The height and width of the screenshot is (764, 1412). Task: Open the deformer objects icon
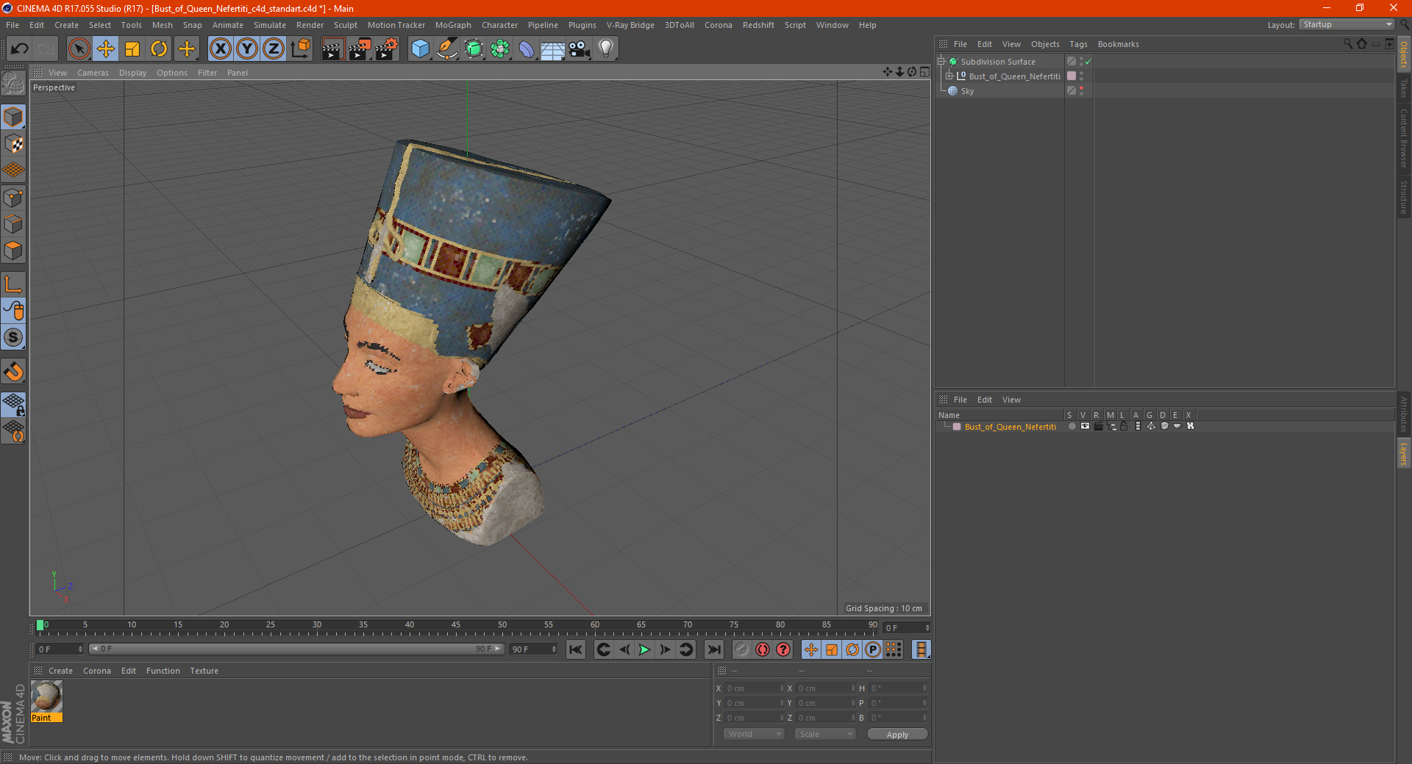[527, 49]
